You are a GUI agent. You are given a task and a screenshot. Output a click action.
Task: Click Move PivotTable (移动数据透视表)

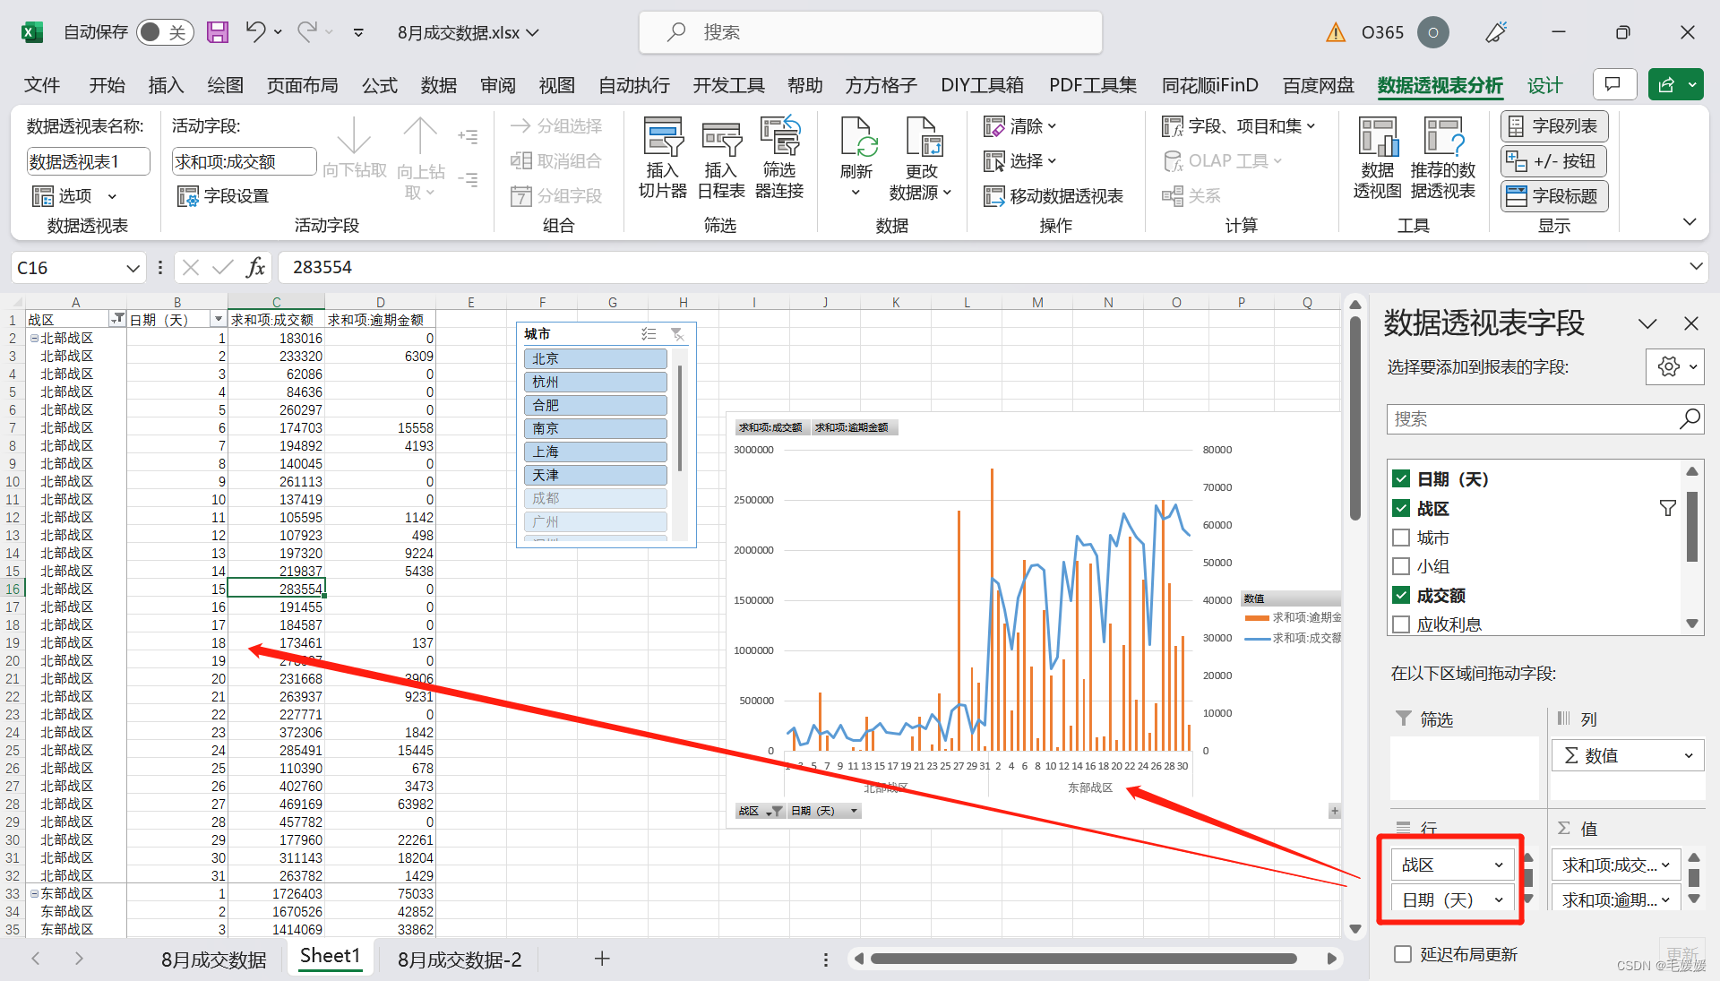coord(1053,196)
